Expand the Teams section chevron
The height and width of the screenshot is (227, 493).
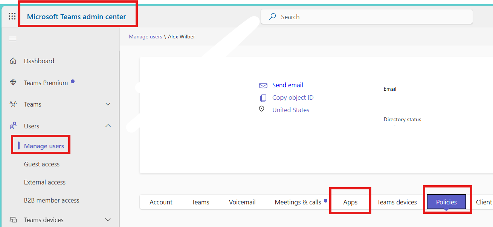[108, 104]
